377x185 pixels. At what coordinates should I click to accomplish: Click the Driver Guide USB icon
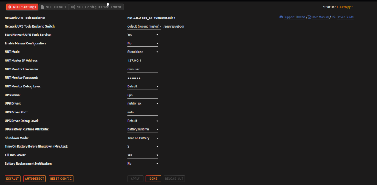pyautogui.click(x=334, y=17)
